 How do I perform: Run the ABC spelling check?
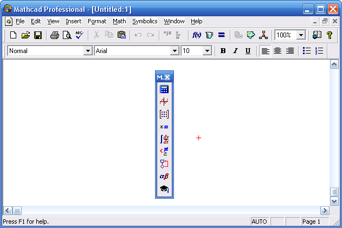(x=79, y=35)
